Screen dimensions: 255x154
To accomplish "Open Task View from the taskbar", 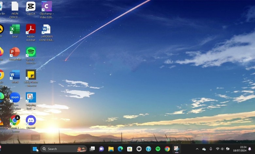I will pyautogui.click(x=92, y=149).
